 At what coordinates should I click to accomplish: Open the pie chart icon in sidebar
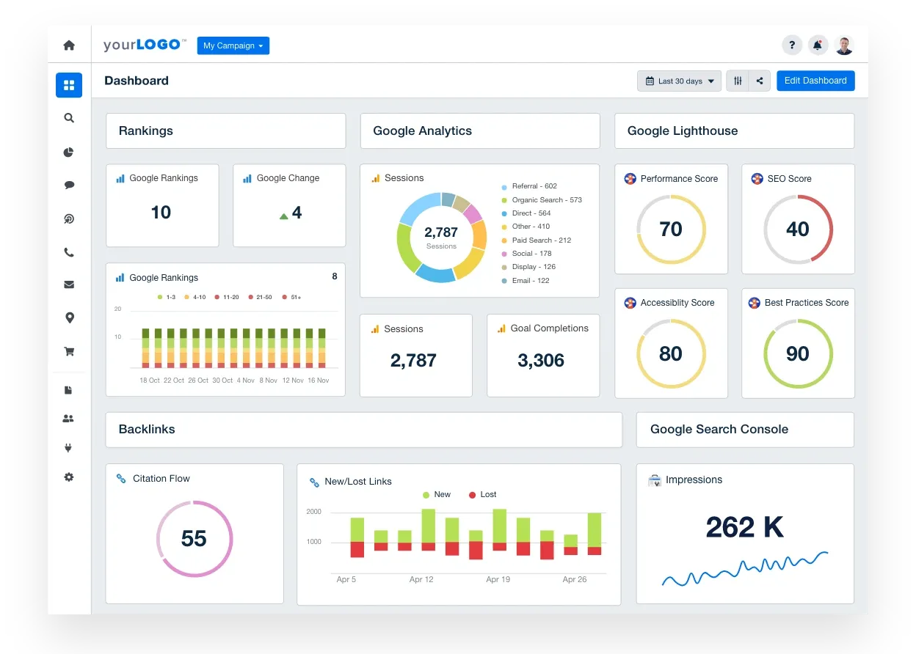[x=69, y=153]
